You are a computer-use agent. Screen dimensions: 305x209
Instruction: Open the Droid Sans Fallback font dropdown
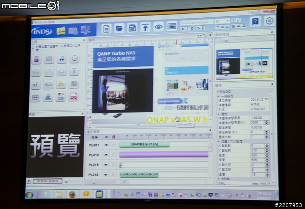click(x=197, y=22)
